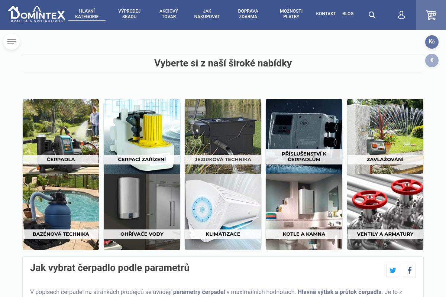Screen dimensions: 446x297
Task: Open the BLOG section
Action: click(x=348, y=14)
